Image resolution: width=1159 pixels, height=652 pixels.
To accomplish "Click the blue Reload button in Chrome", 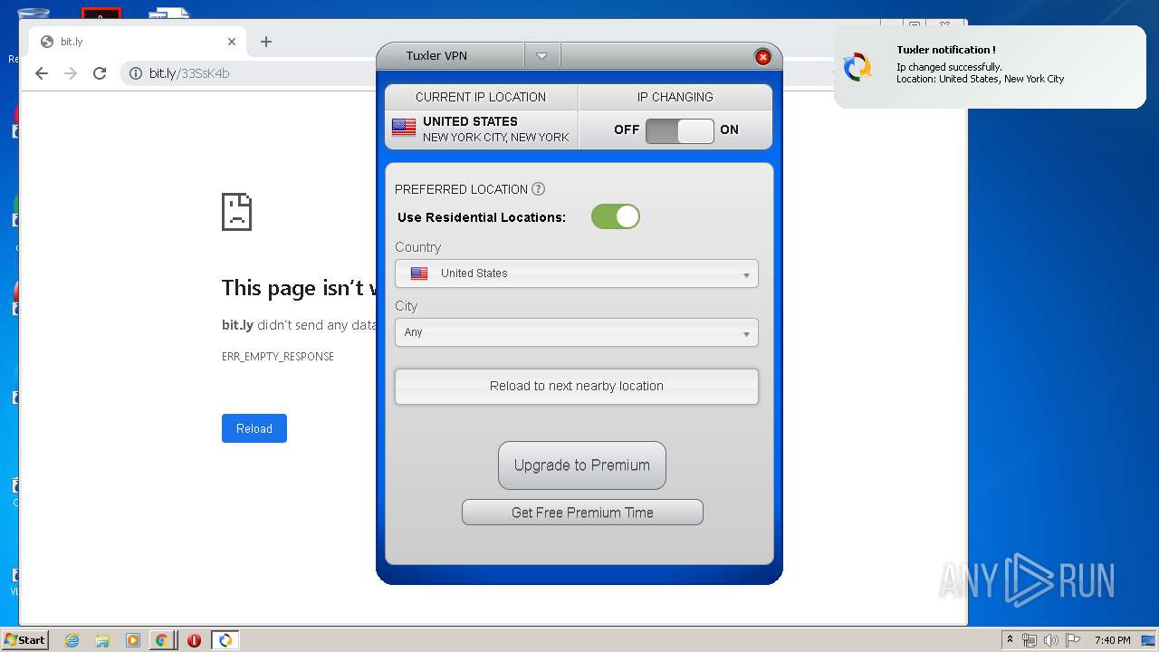I will (254, 428).
